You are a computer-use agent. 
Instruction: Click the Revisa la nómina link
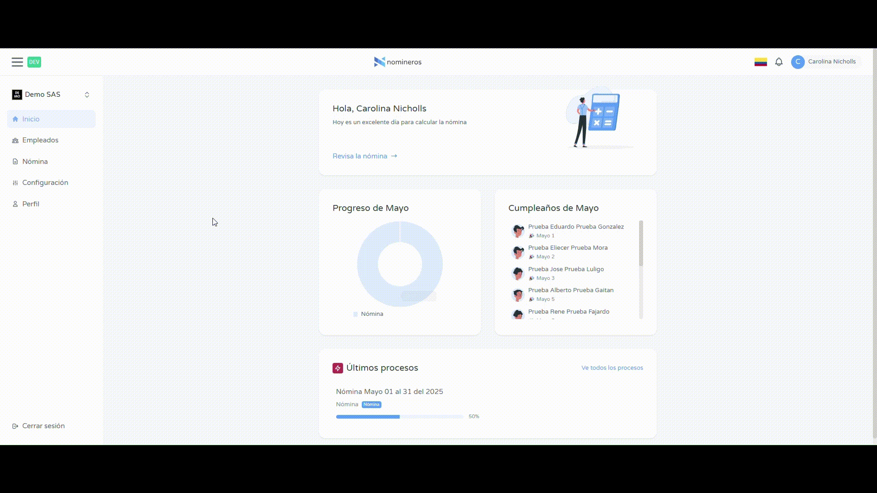(x=365, y=156)
